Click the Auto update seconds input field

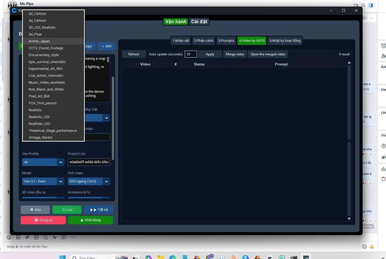(x=191, y=54)
